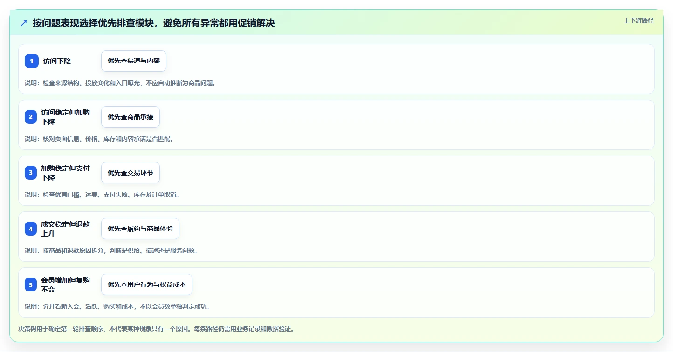
Task: Click the 访问稳定但加购下降 symptom label
Action: click(65, 117)
